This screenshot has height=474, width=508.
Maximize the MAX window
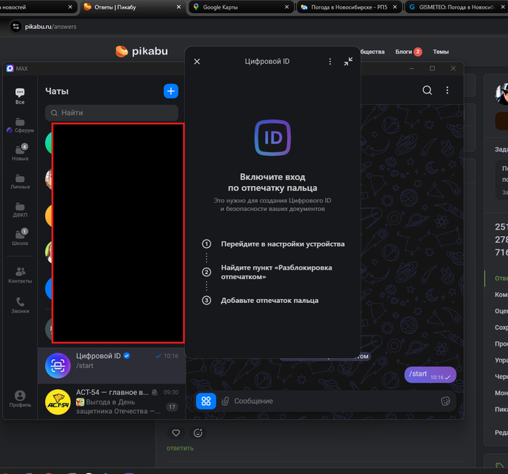tap(433, 68)
